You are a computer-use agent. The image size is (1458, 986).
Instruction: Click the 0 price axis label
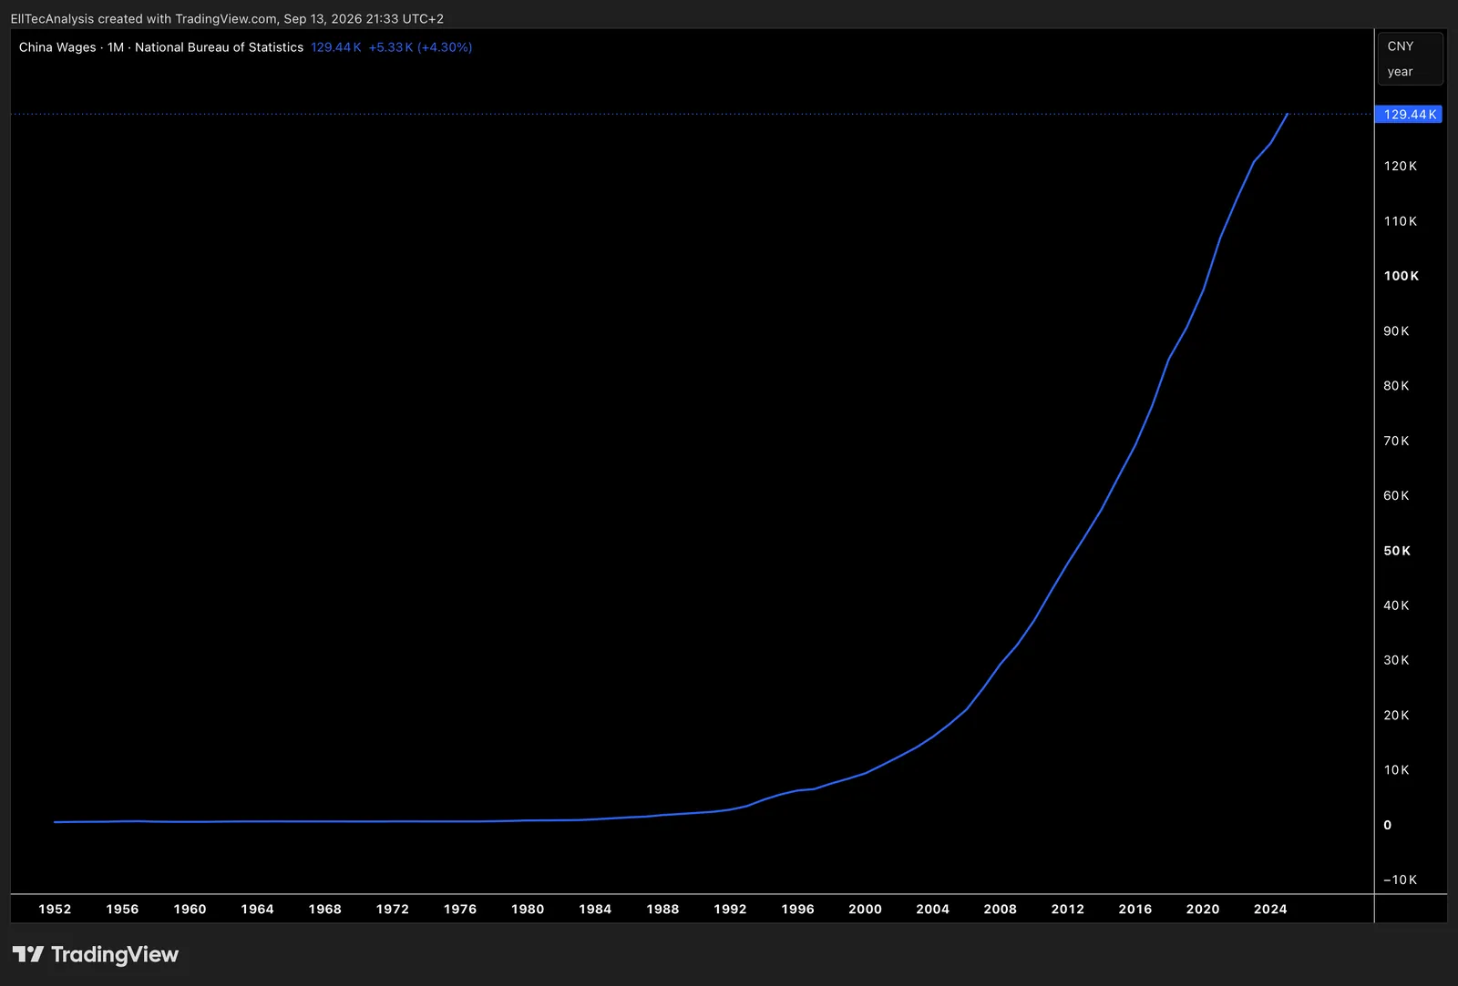(1388, 825)
